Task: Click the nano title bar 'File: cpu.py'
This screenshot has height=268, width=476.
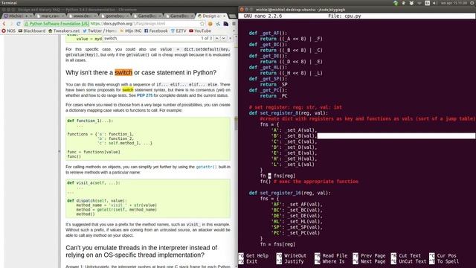Action: click(344, 16)
